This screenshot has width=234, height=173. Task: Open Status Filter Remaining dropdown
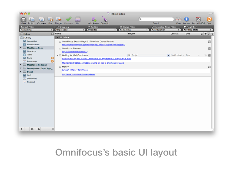134,30
